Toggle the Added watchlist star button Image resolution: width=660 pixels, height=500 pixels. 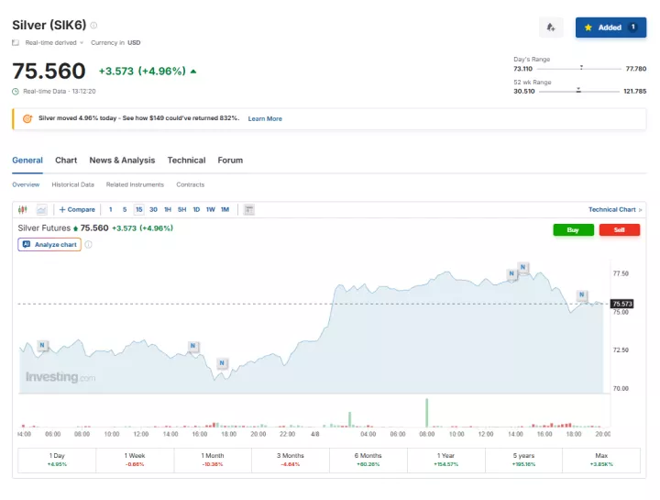click(x=610, y=28)
